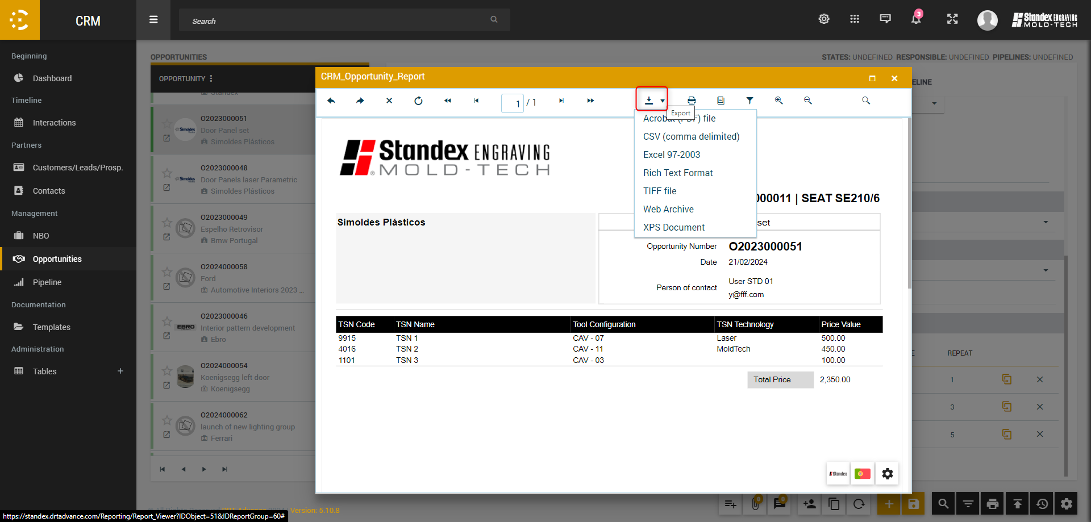Go to the last page of the report
The height and width of the screenshot is (522, 1091).
pyautogui.click(x=590, y=101)
